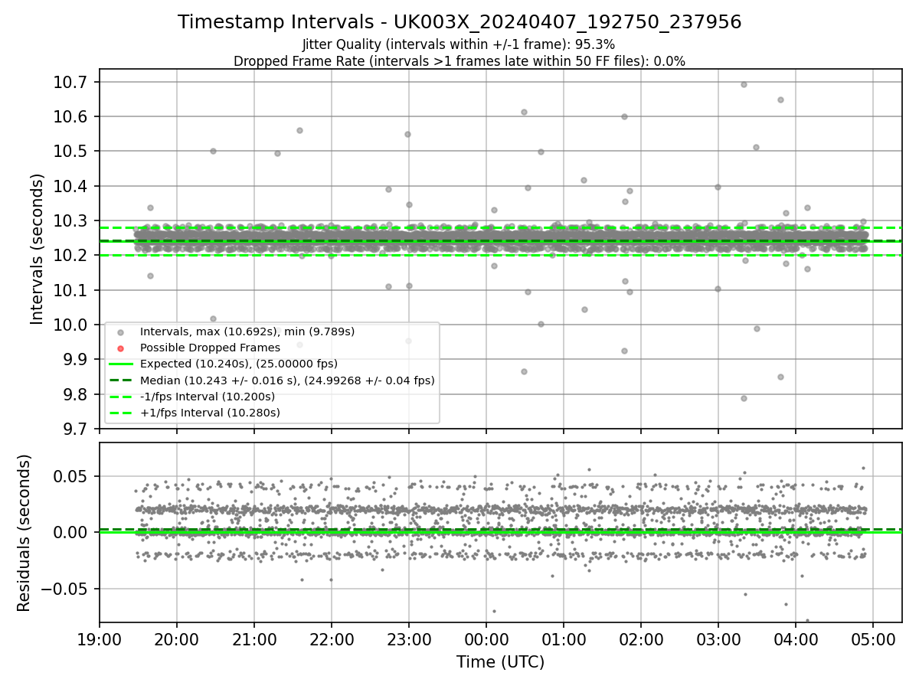Click legend entry '-1/fps Interval (10.200s)'

(208, 397)
